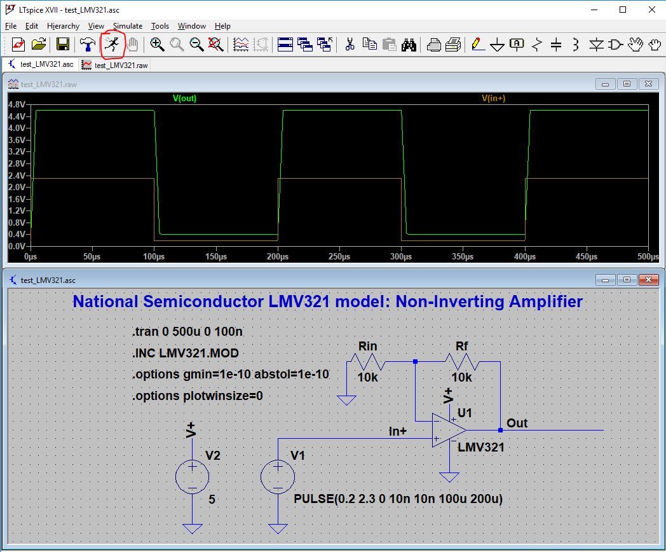
Task: Click the In+ net label
Action: pos(398,431)
